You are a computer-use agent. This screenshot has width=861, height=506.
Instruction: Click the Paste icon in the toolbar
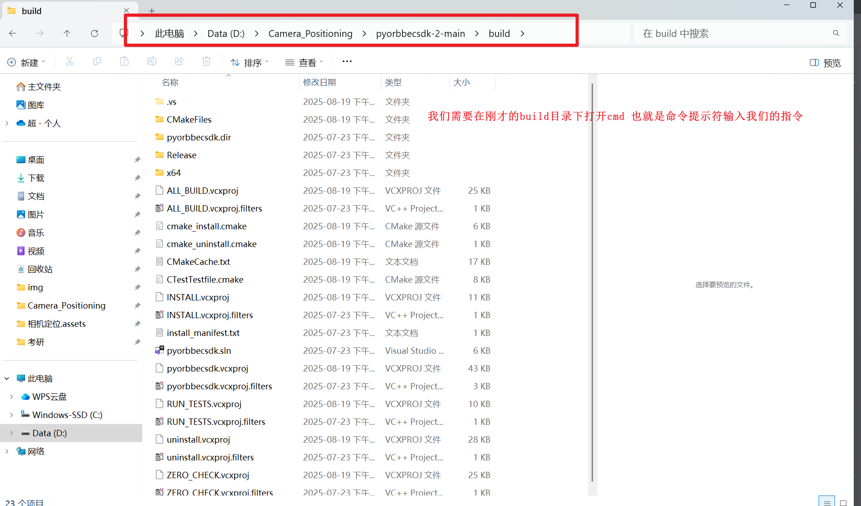click(x=124, y=62)
